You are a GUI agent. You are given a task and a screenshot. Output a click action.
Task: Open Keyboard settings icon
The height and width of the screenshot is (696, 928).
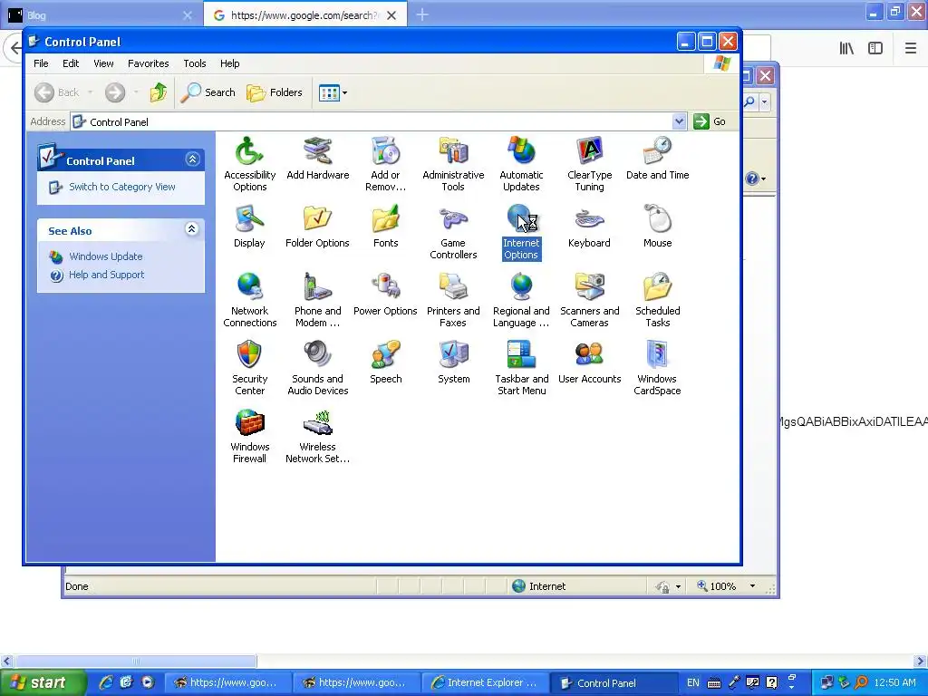point(589,226)
